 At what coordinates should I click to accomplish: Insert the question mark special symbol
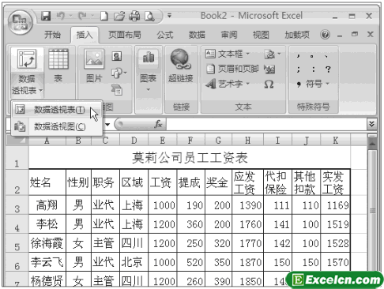point(328,69)
